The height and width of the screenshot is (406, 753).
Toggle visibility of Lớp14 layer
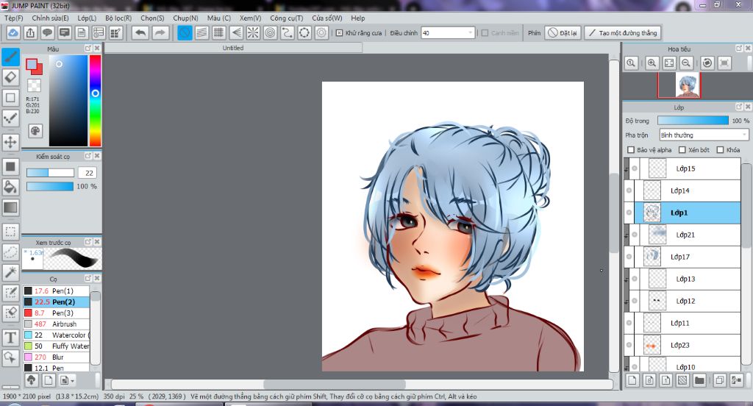(x=629, y=190)
